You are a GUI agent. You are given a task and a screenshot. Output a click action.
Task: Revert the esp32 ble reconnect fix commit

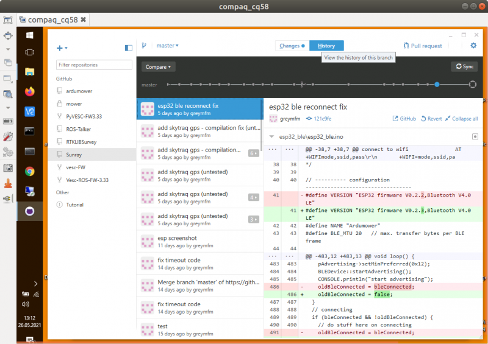[431, 118]
